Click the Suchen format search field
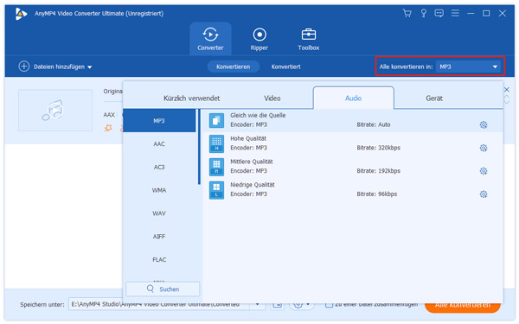Viewport: 519px width, 324px height. click(163, 289)
